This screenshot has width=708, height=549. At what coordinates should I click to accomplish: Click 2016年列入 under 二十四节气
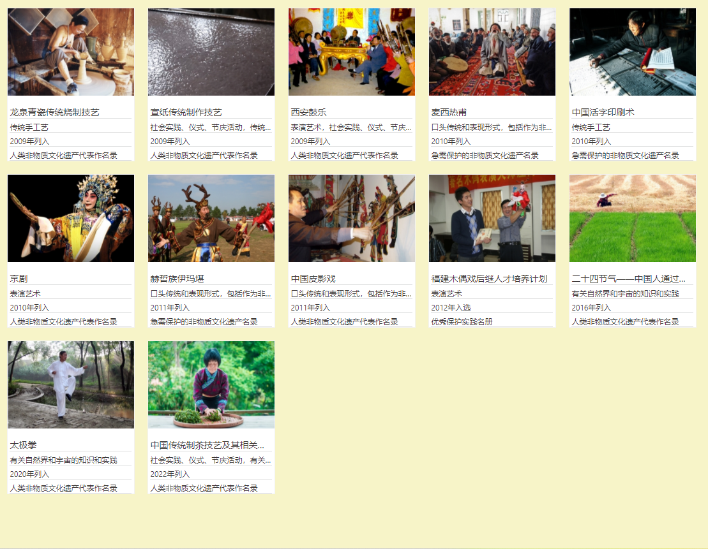[x=592, y=307]
